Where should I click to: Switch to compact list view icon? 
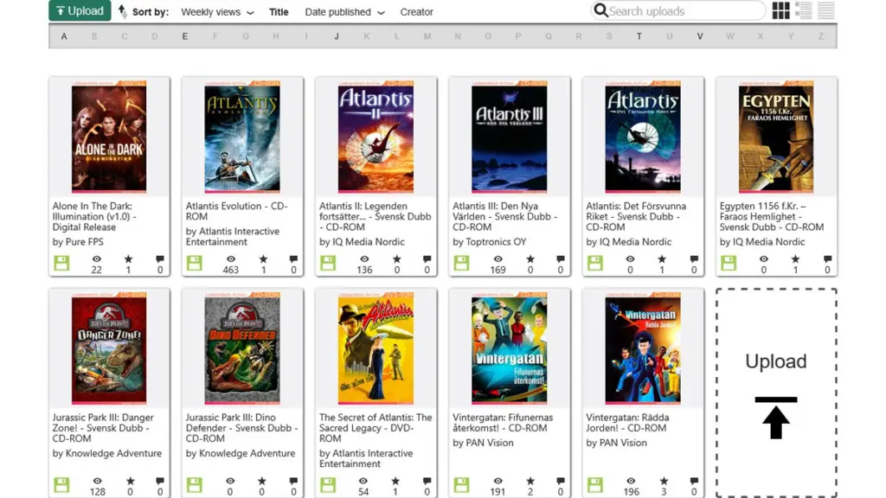point(826,10)
